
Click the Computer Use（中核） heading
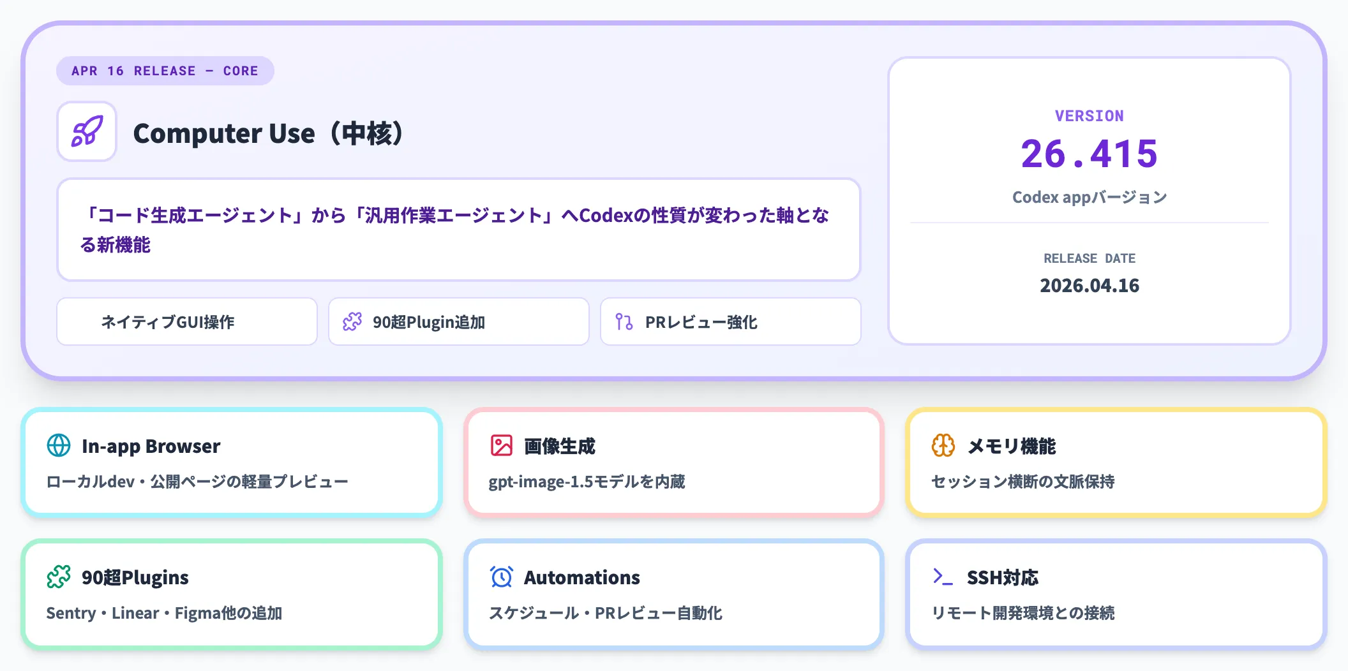click(268, 133)
